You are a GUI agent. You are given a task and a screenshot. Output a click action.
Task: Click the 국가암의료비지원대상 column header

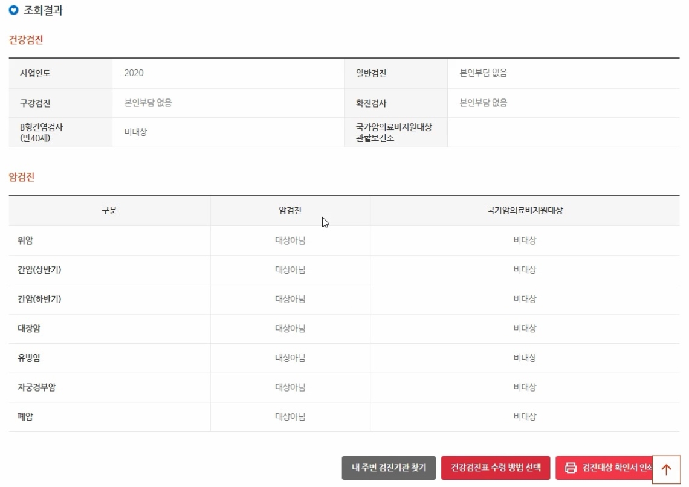[x=525, y=211]
